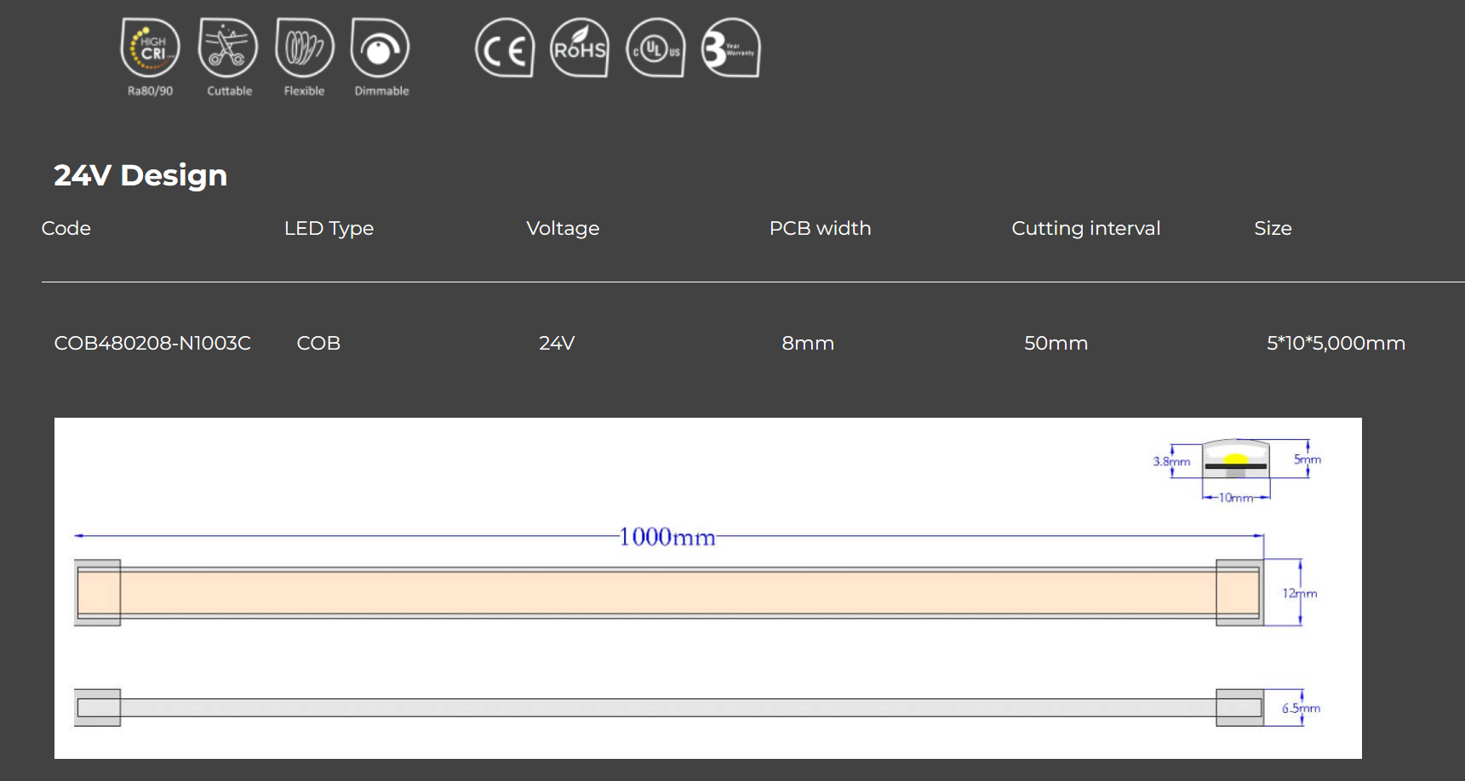
Task: Click the LED Type column header
Action: click(329, 229)
